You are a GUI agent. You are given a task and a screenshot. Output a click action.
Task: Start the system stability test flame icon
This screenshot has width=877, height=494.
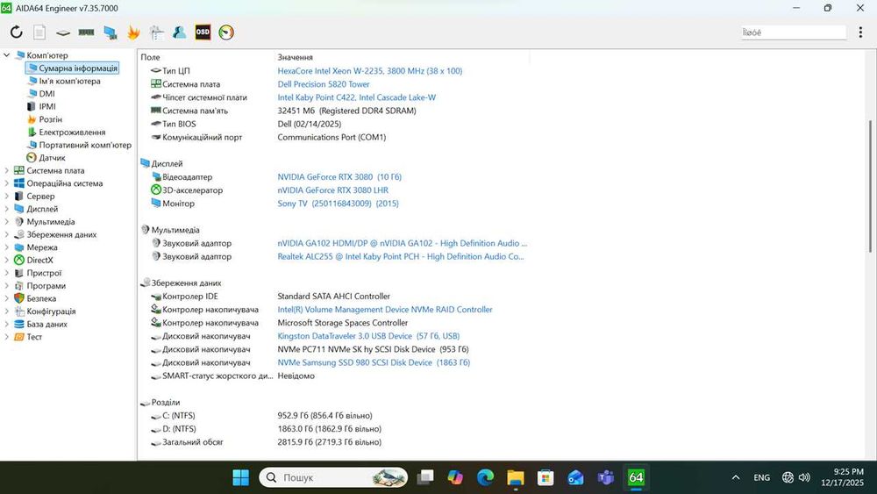133,32
